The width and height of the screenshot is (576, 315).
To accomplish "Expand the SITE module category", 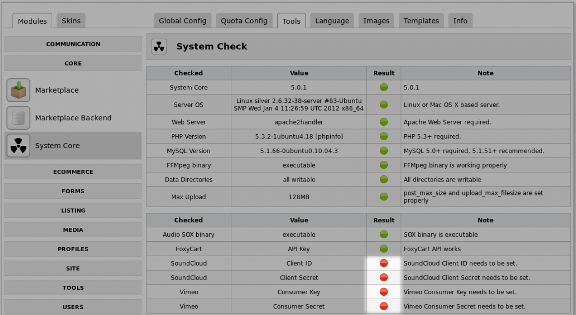I will [x=73, y=268].
